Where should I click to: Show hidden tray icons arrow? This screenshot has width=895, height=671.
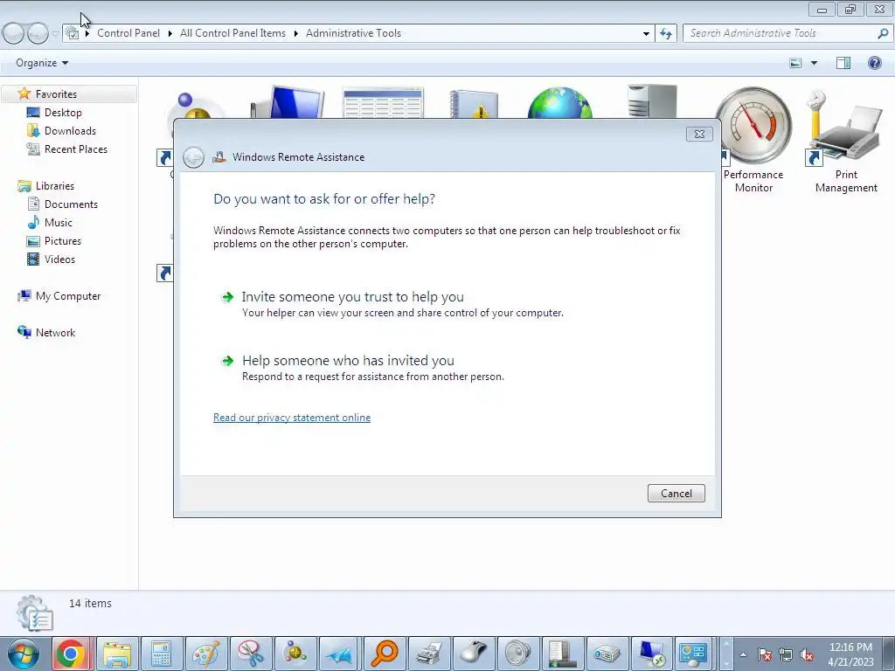[x=743, y=654]
